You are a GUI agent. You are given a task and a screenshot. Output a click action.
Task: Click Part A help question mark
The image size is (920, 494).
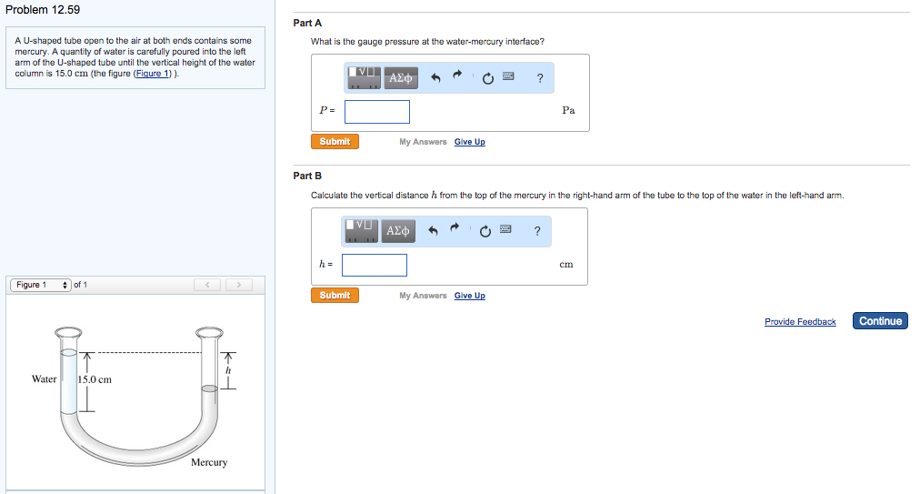[x=540, y=78]
